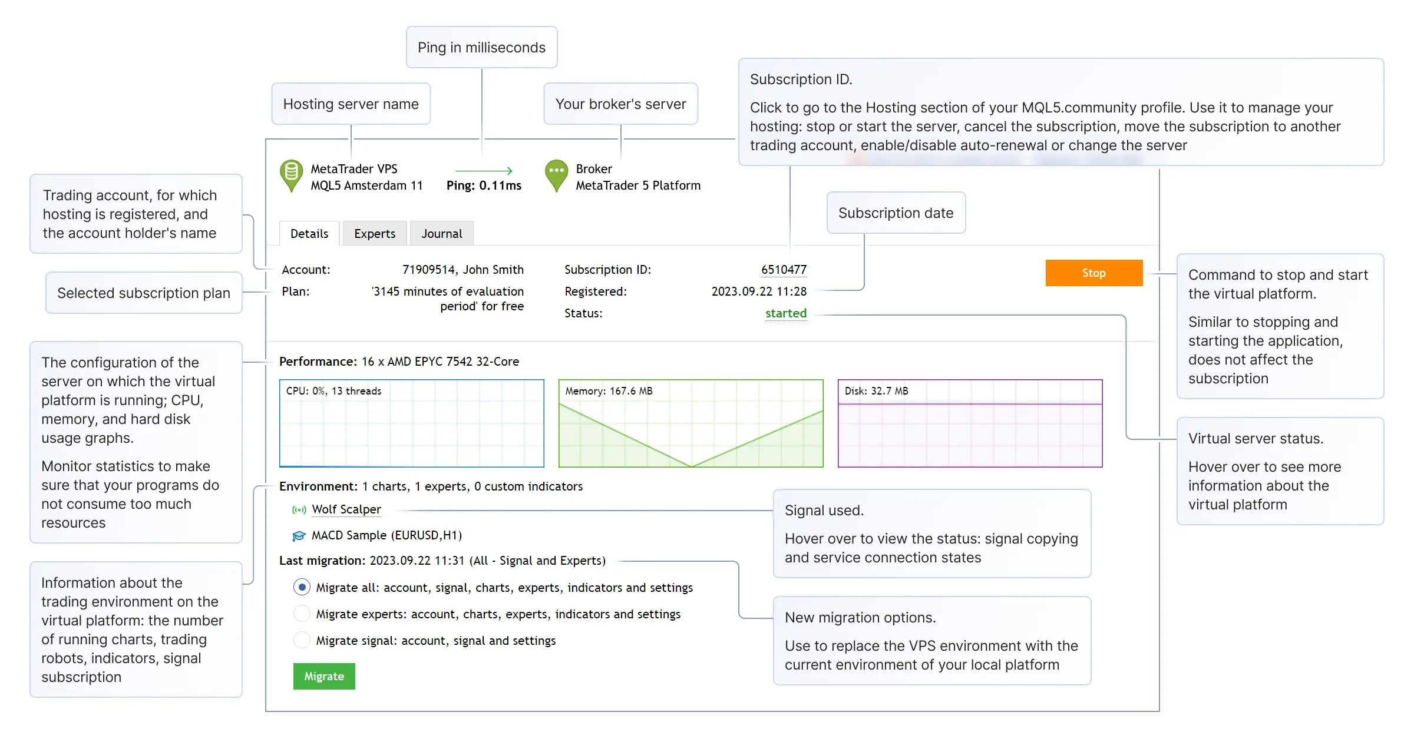The width and height of the screenshot is (1414, 742).
Task: Open the Experts tab
Action: tap(375, 234)
